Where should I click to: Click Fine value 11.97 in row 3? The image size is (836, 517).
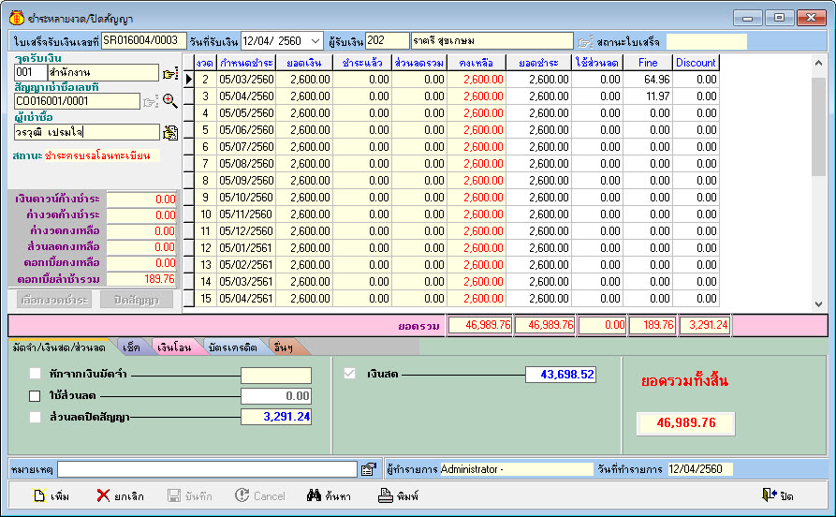point(648,96)
